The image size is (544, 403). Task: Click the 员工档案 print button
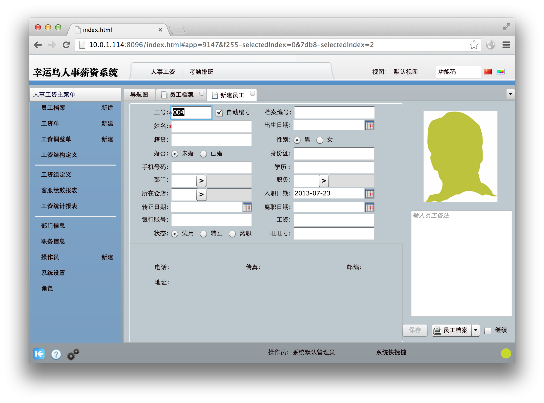click(452, 330)
